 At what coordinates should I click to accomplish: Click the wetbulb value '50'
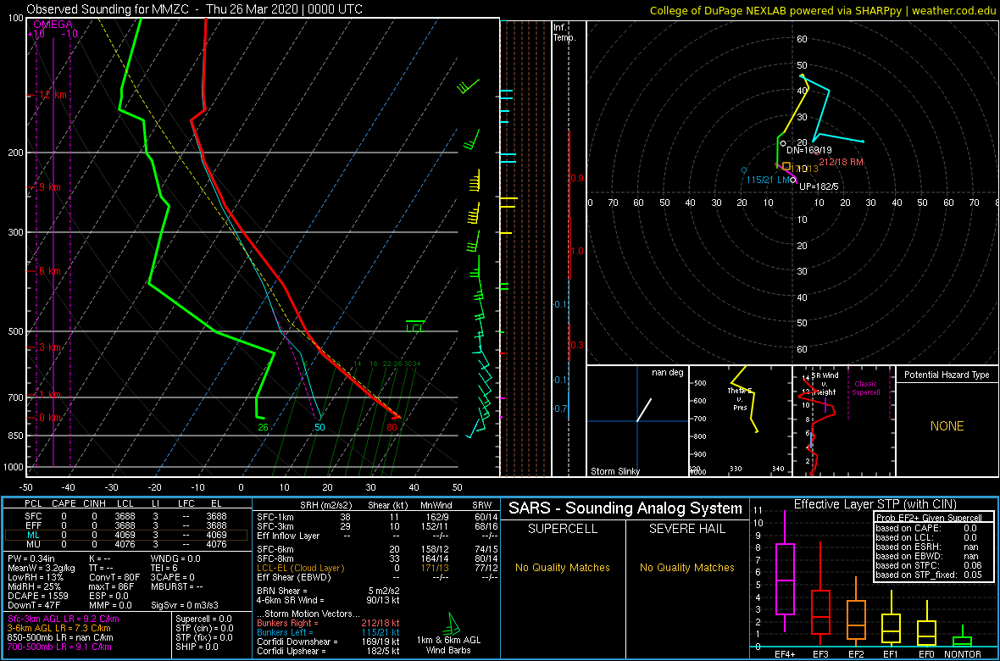[x=319, y=427]
